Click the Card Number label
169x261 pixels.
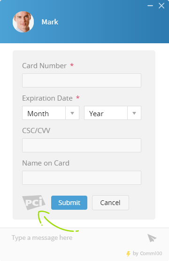45,66
